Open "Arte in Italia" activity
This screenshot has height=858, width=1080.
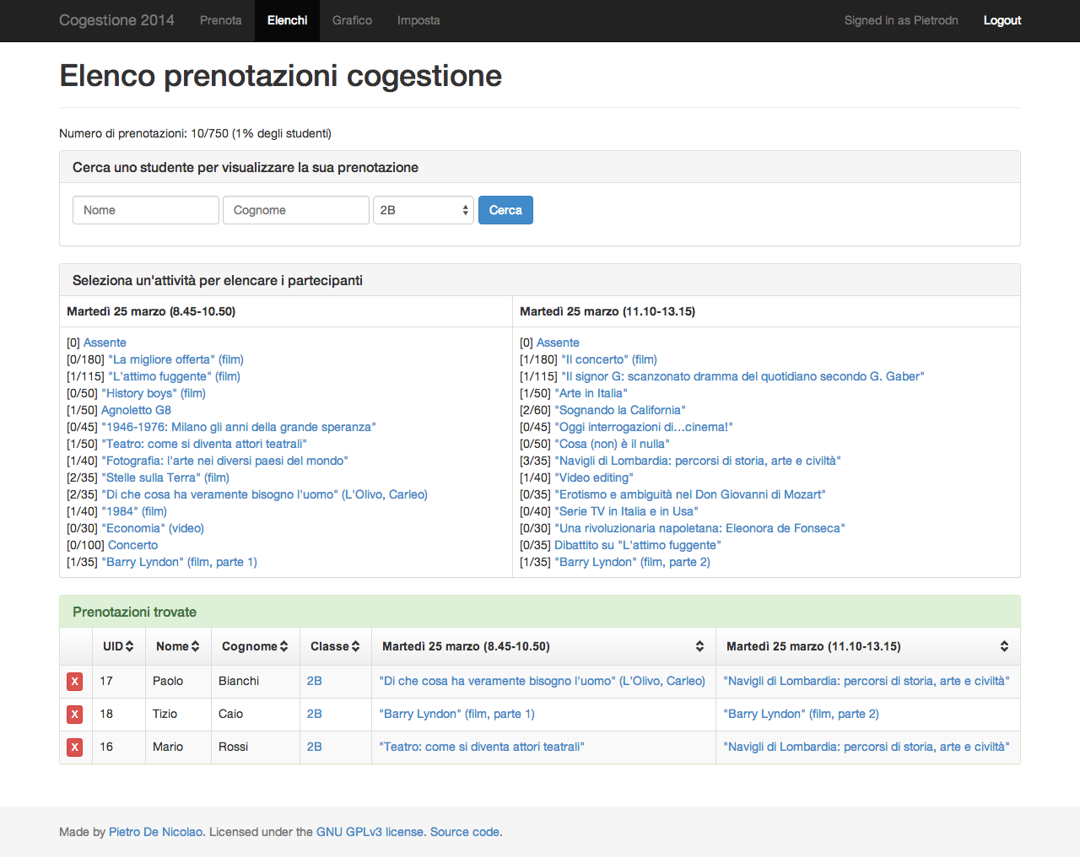point(591,393)
